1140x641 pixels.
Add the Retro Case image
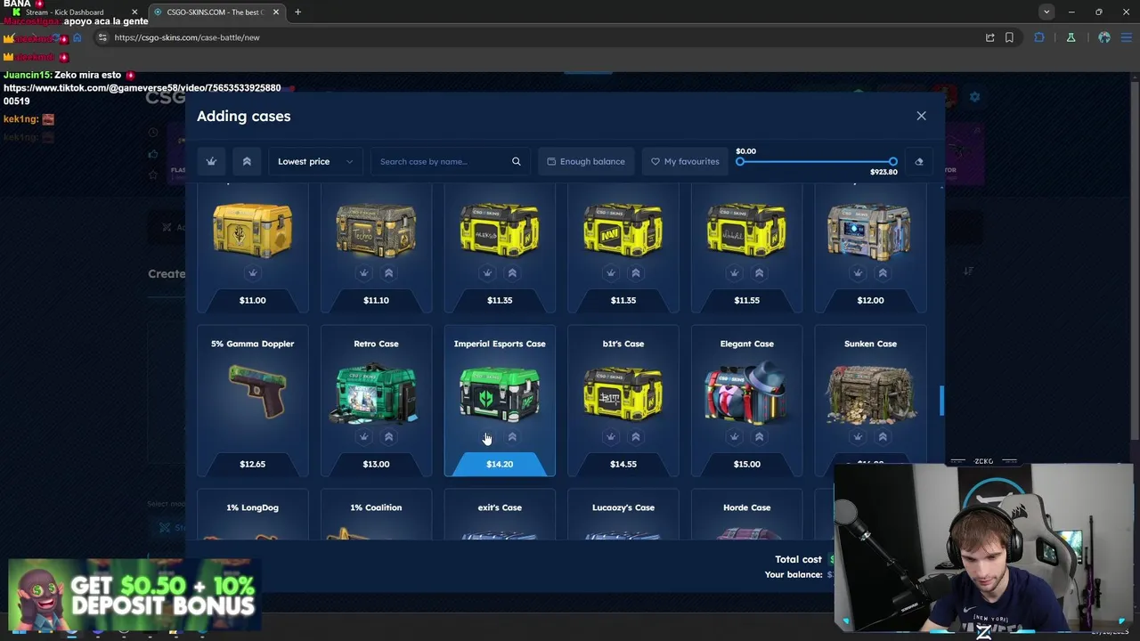click(376, 392)
